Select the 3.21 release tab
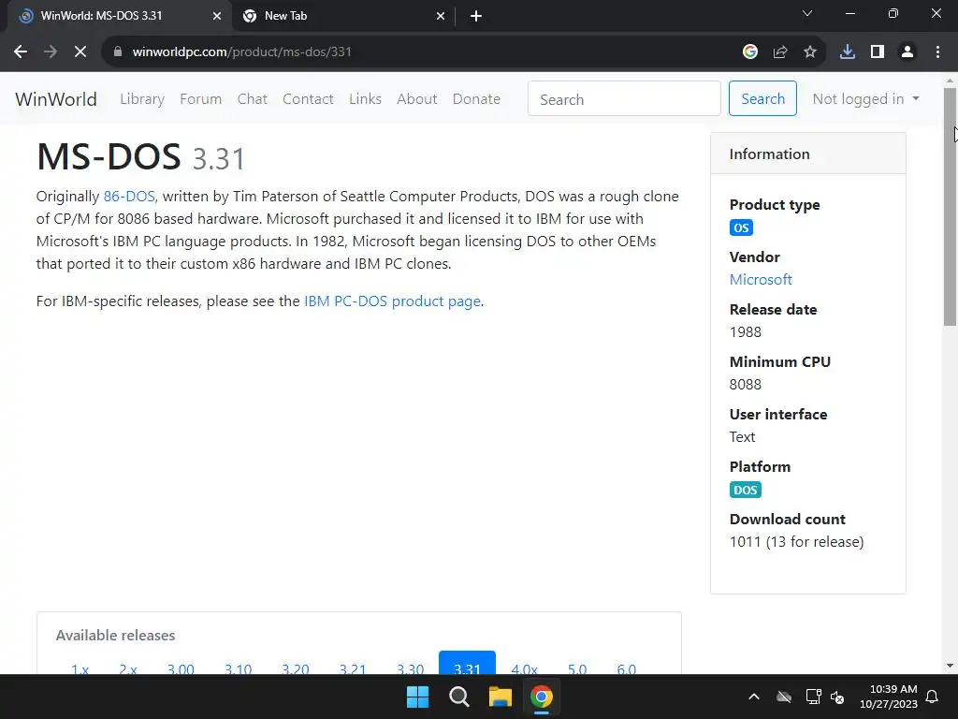 tap(353, 668)
